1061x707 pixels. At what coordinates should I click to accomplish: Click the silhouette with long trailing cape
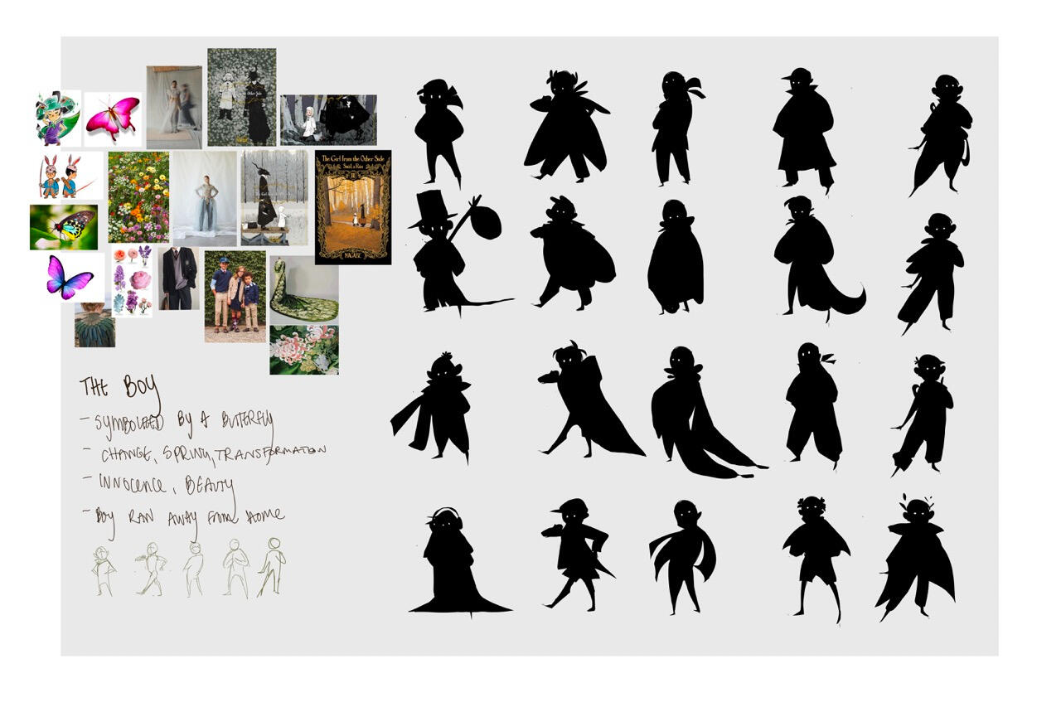coord(696,413)
